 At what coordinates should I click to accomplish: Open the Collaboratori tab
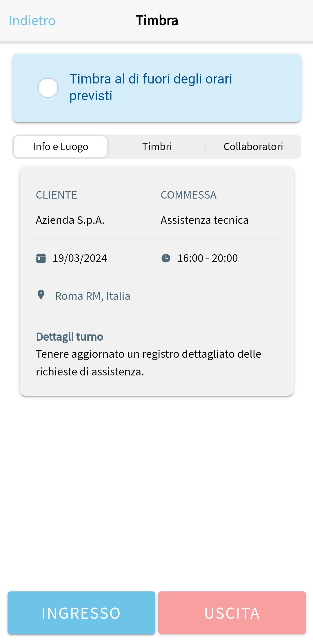pyautogui.click(x=253, y=147)
